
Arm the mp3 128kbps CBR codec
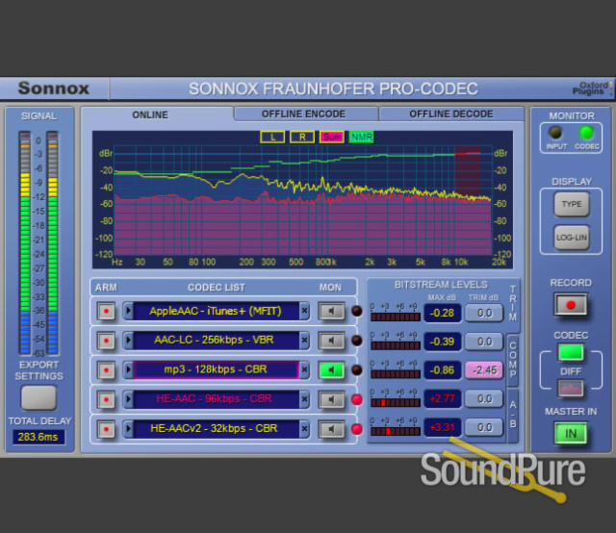coord(106,370)
